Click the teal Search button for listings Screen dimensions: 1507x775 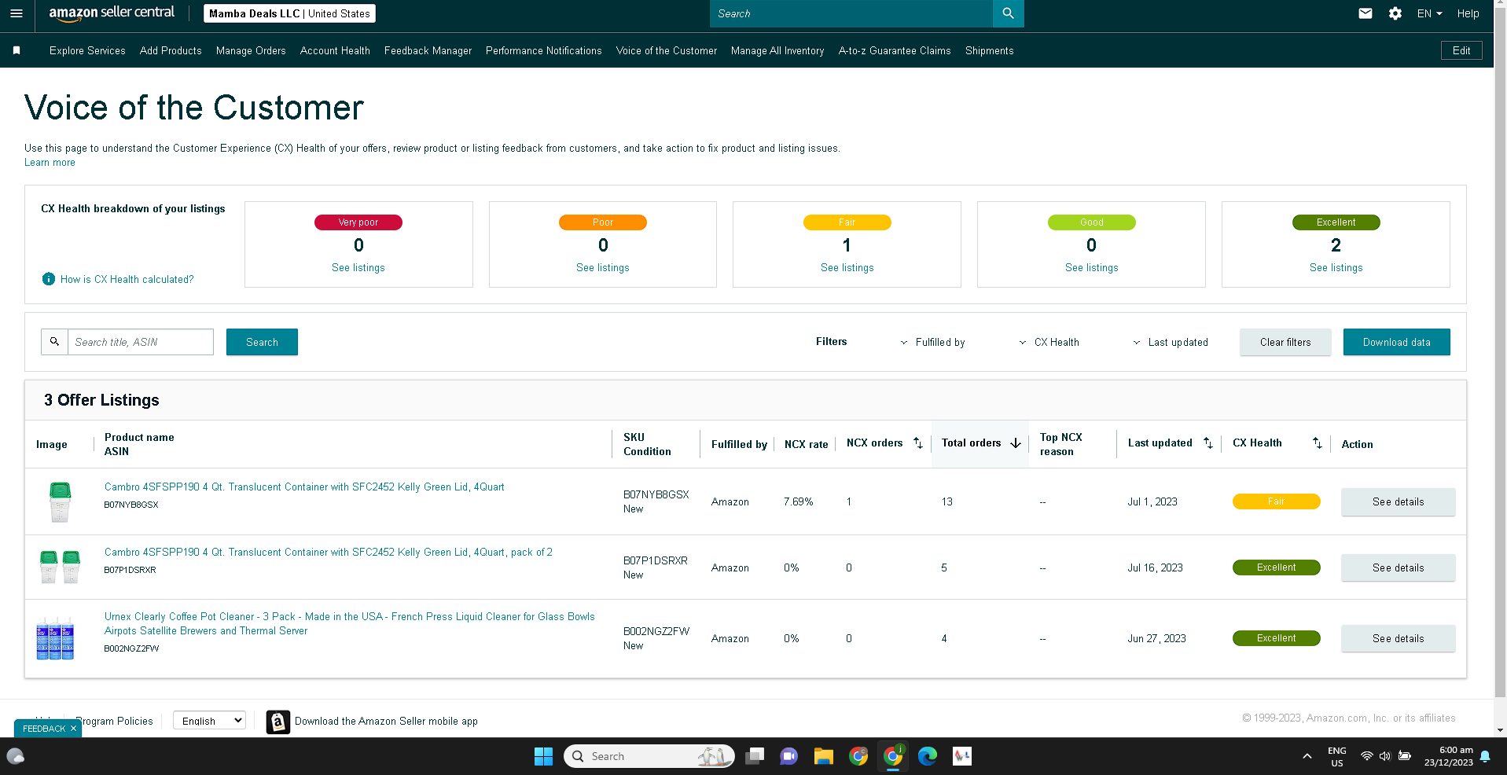(x=262, y=342)
